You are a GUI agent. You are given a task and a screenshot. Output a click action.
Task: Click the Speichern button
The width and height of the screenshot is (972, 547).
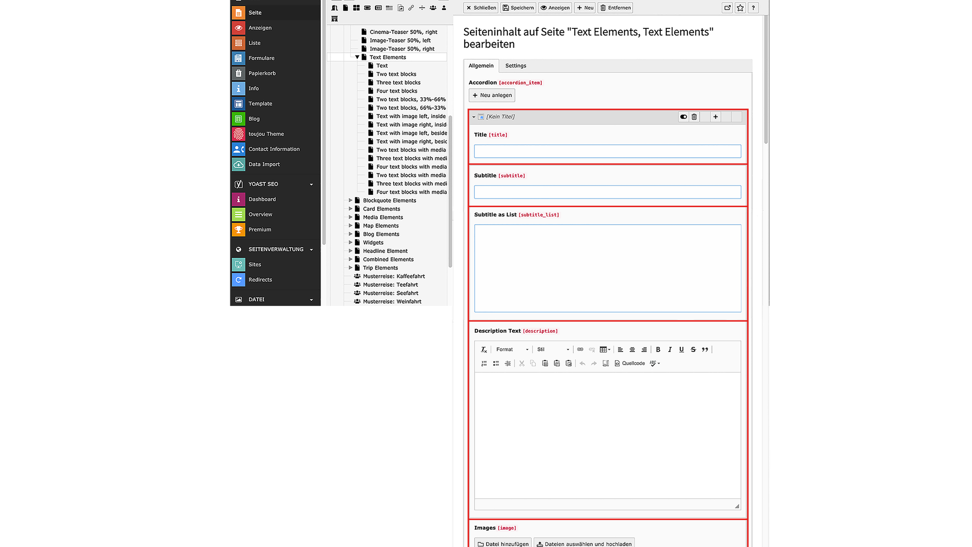click(x=518, y=8)
